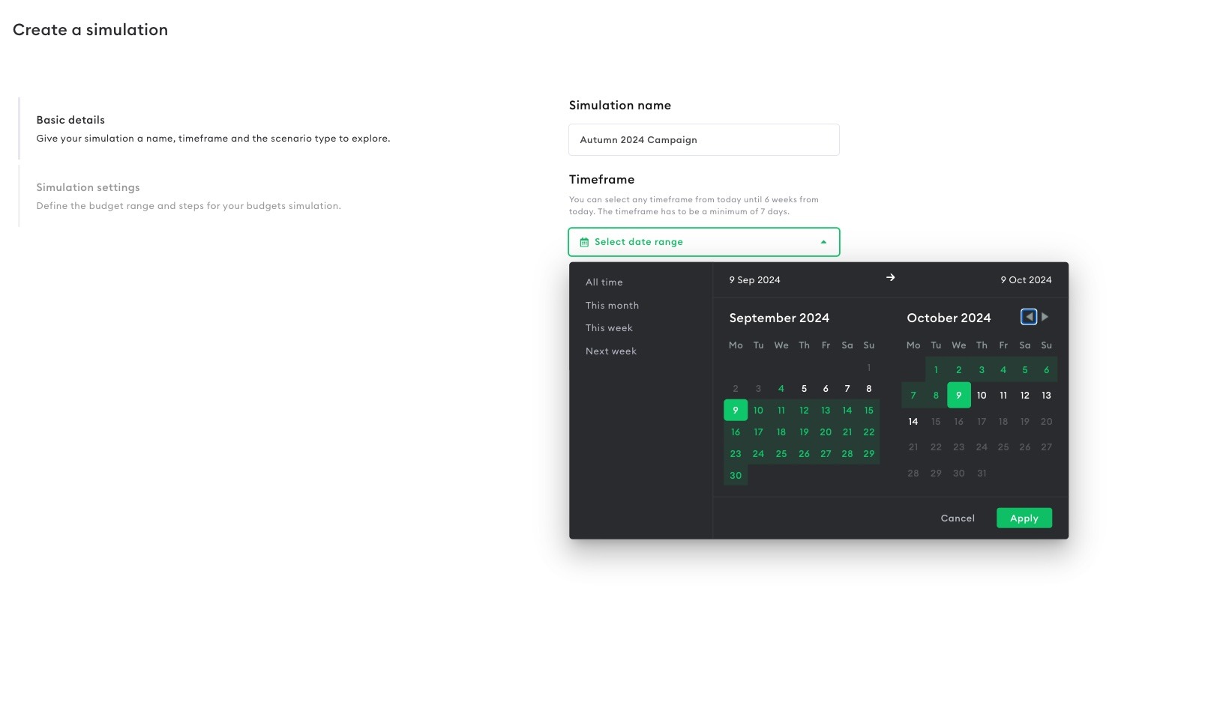The width and height of the screenshot is (1208, 714).
Task: Open the Simulation settings step
Action: [x=88, y=187]
